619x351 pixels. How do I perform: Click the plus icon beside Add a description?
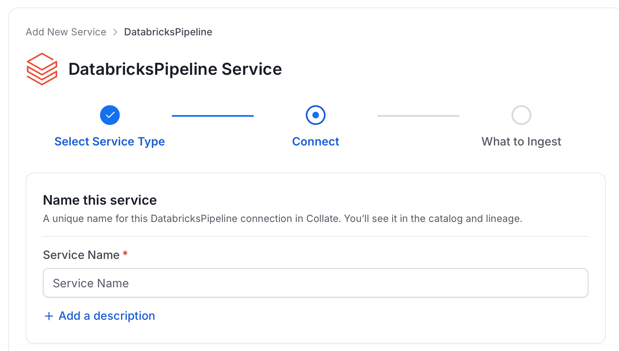(x=49, y=316)
